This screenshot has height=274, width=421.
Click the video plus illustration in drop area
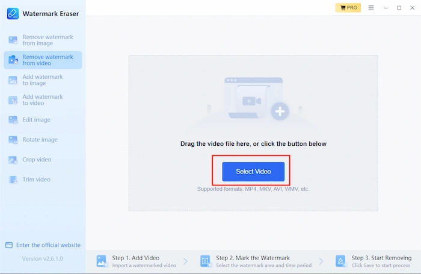256,99
